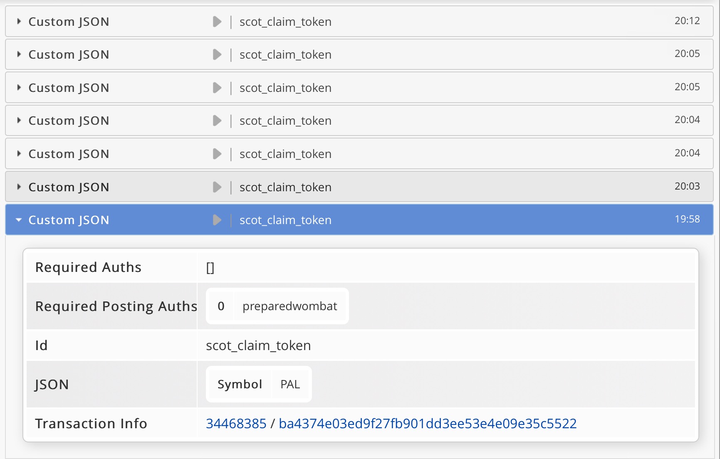Click the Required Auths empty brackets value

coord(210,268)
